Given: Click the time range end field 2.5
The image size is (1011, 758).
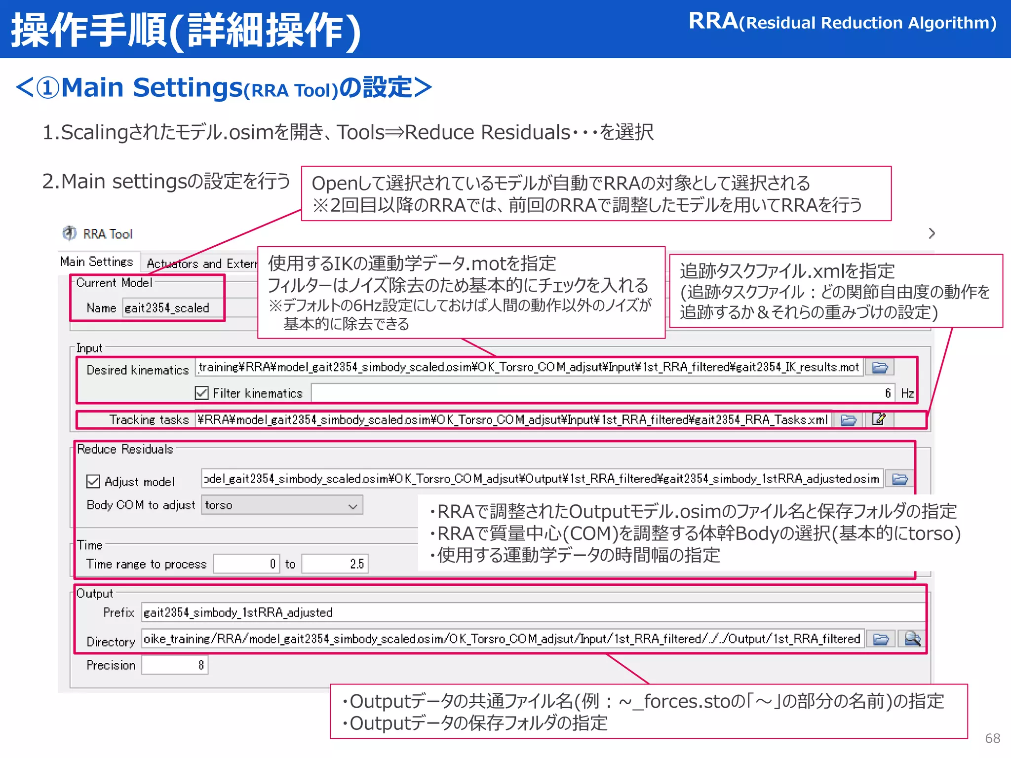Looking at the screenshot, I should (335, 564).
